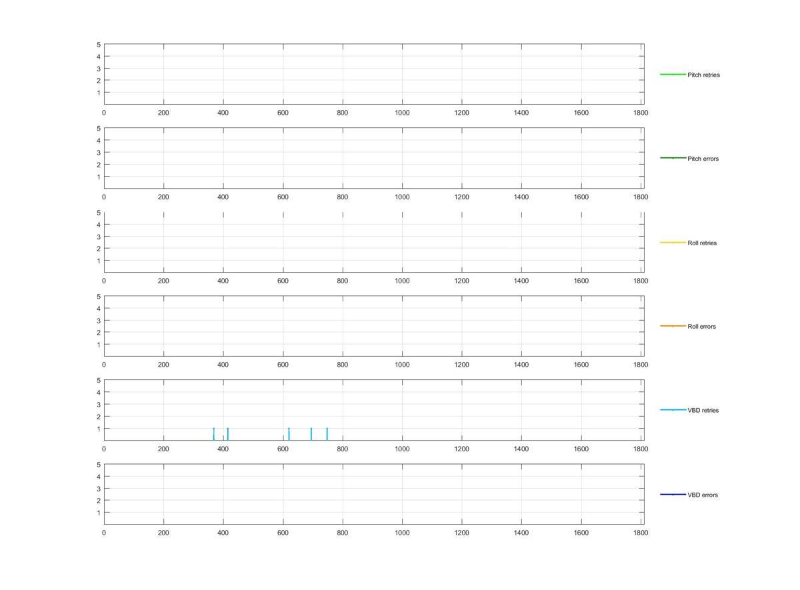This screenshot has width=800, height=590.
Task: Select the VBD retries spike near 415
Action: pyautogui.click(x=228, y=434)
